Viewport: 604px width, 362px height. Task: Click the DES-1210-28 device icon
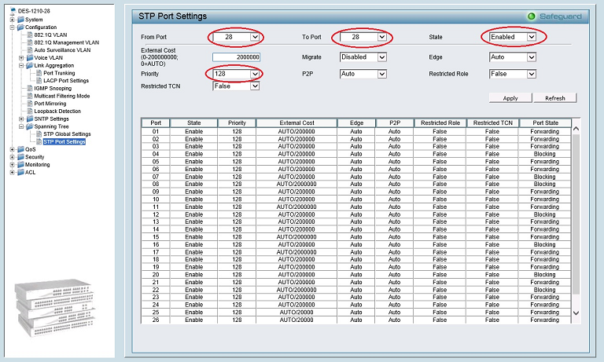coord(13,12)
